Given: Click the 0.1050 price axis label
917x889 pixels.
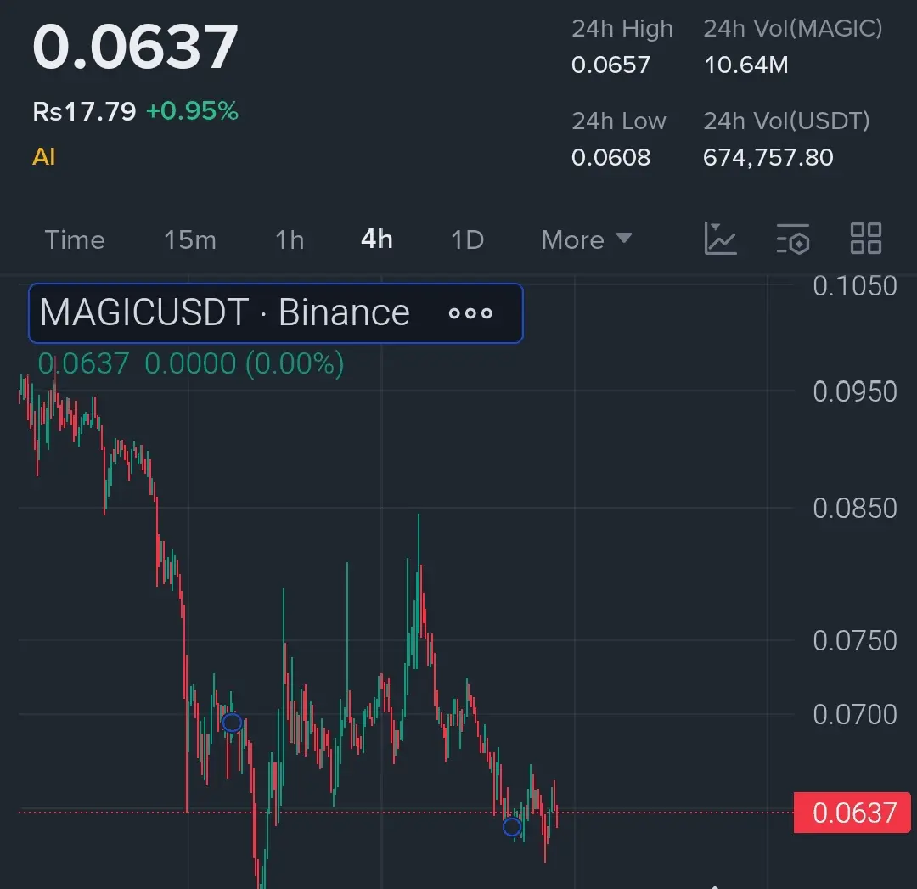Looking at the screenshot, I should pyautogui.click(x=854, y=287).
